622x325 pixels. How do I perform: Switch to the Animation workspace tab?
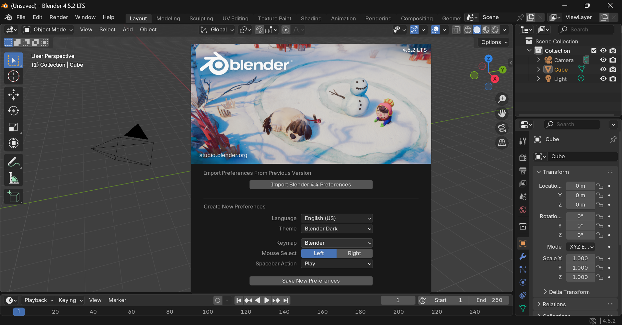[x=343, y=18]
